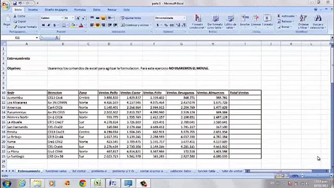334x188 pixels.
Task: Open the Calibri font name dropdown
Action: point(62,18)
